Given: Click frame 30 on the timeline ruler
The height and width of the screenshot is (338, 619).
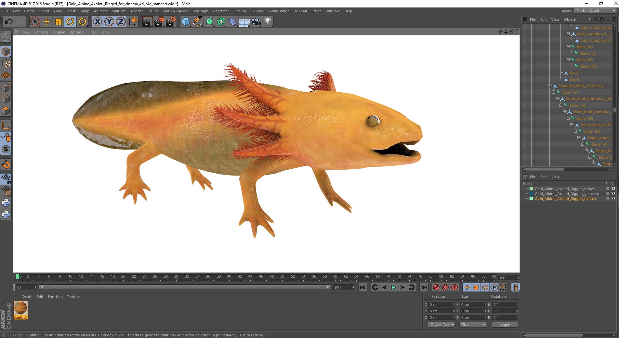Looking at the screenshot, I should tap(176, 277).
